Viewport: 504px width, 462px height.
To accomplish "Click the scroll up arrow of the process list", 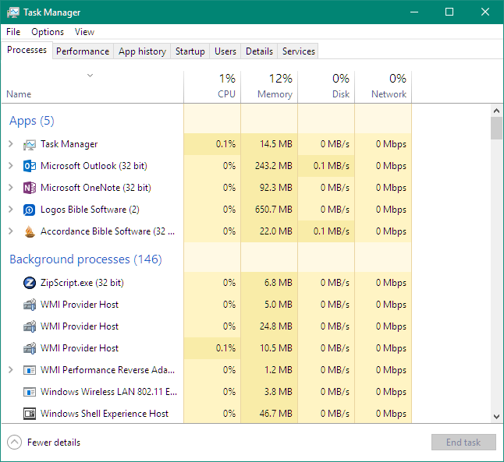I will tap(496, 111).
